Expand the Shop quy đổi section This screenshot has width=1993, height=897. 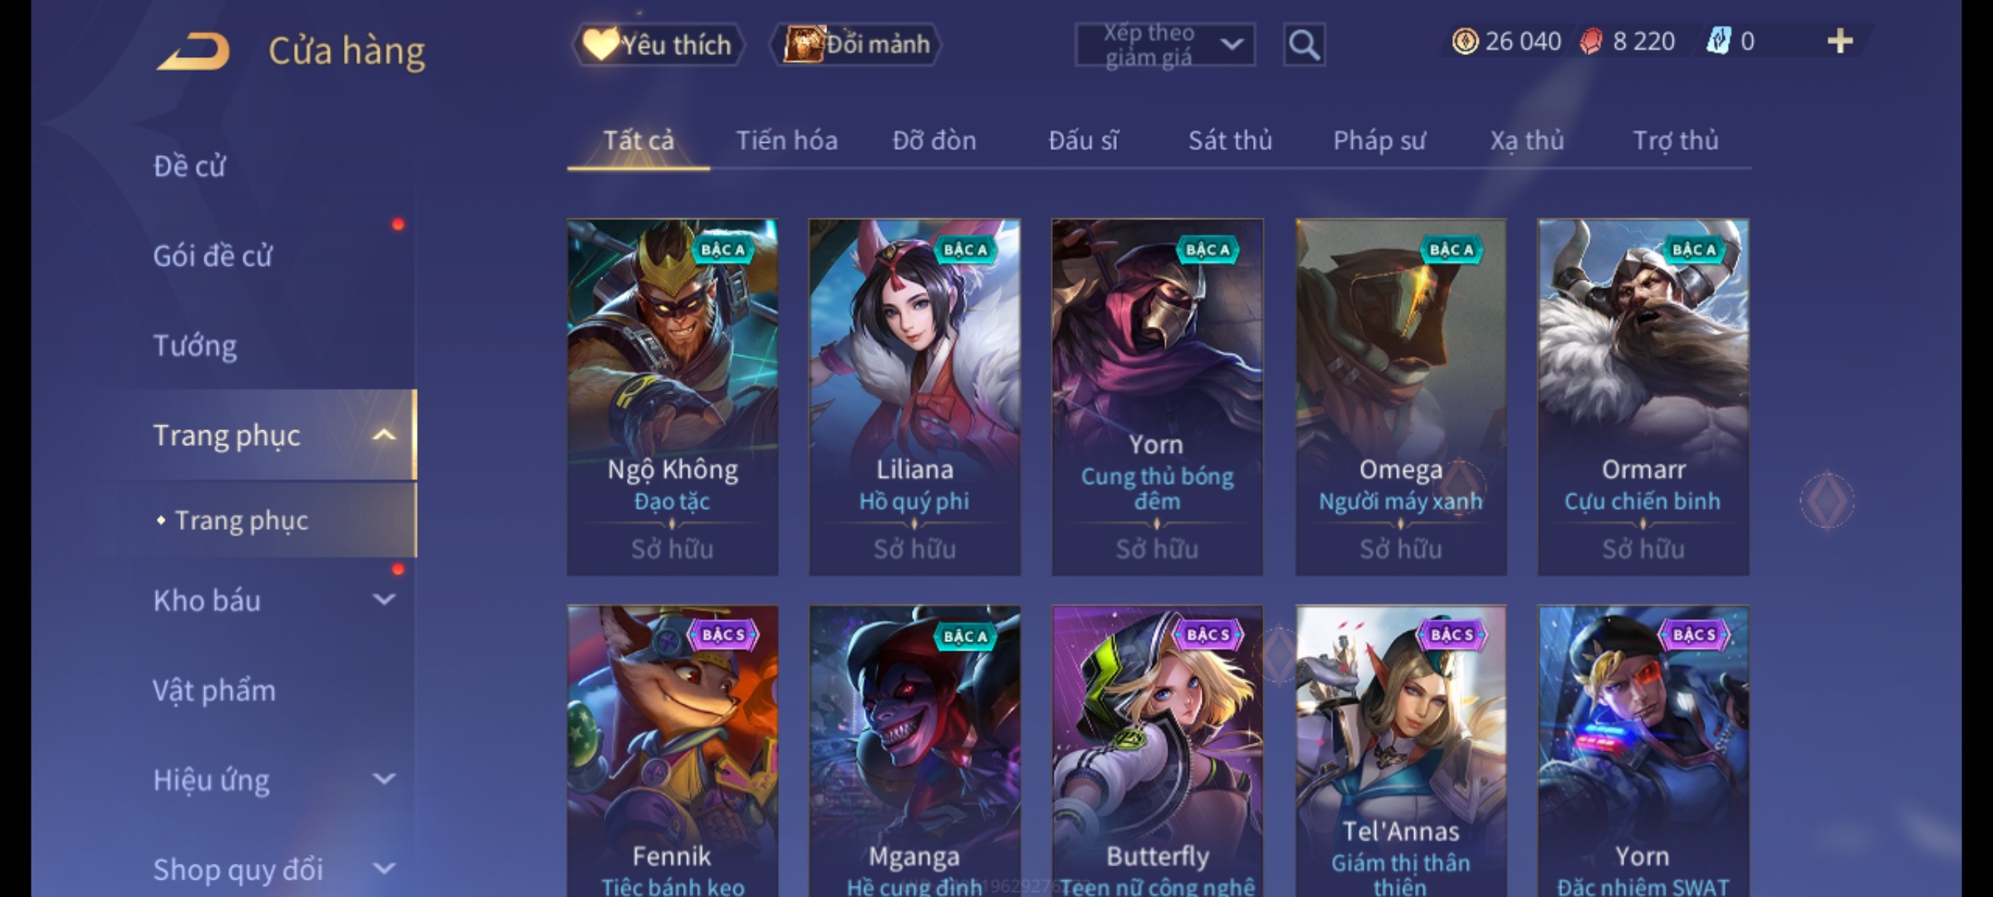pos(384,868)
